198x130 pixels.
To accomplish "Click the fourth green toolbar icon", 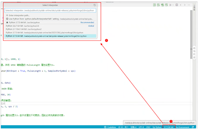I will pos(166,5).
